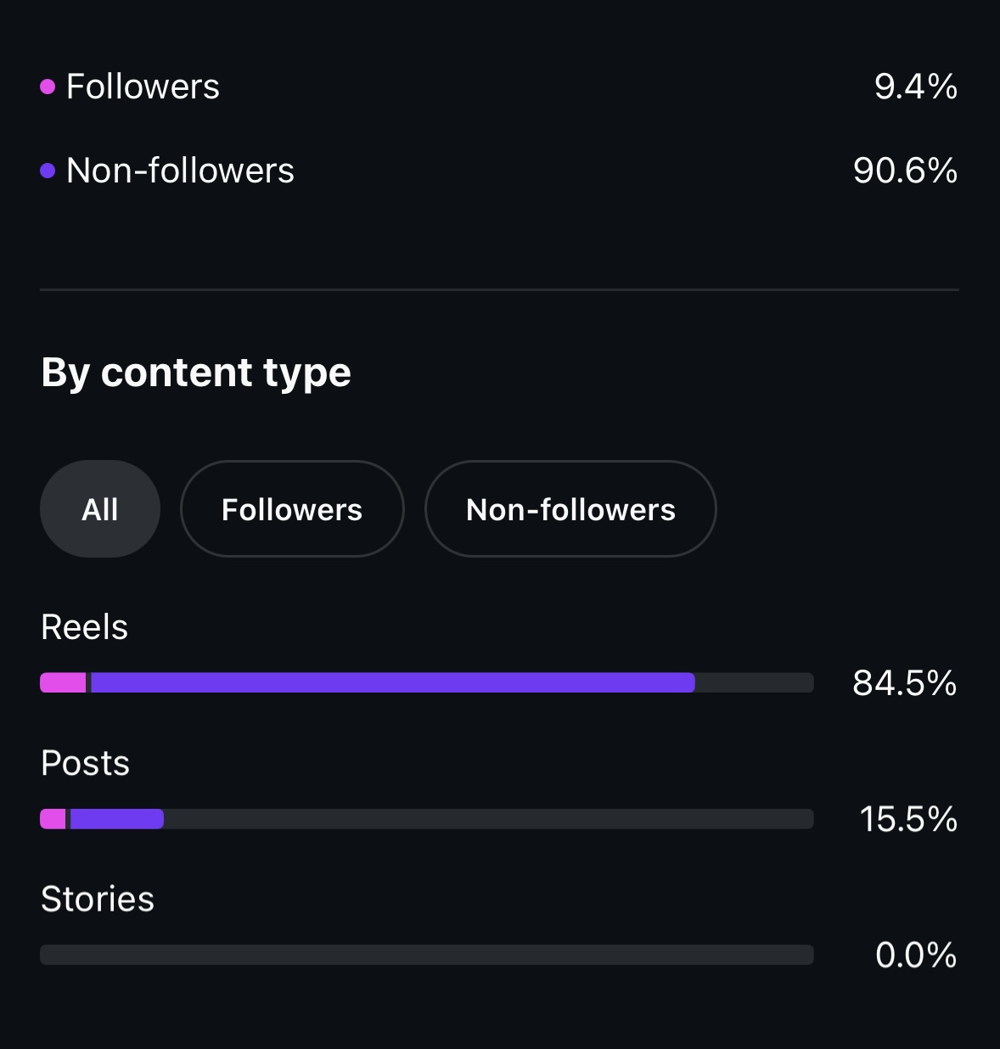Click the purple segment of Reels bar
This screenshot has height=1049, width=1000.
[x=392, y=682]
